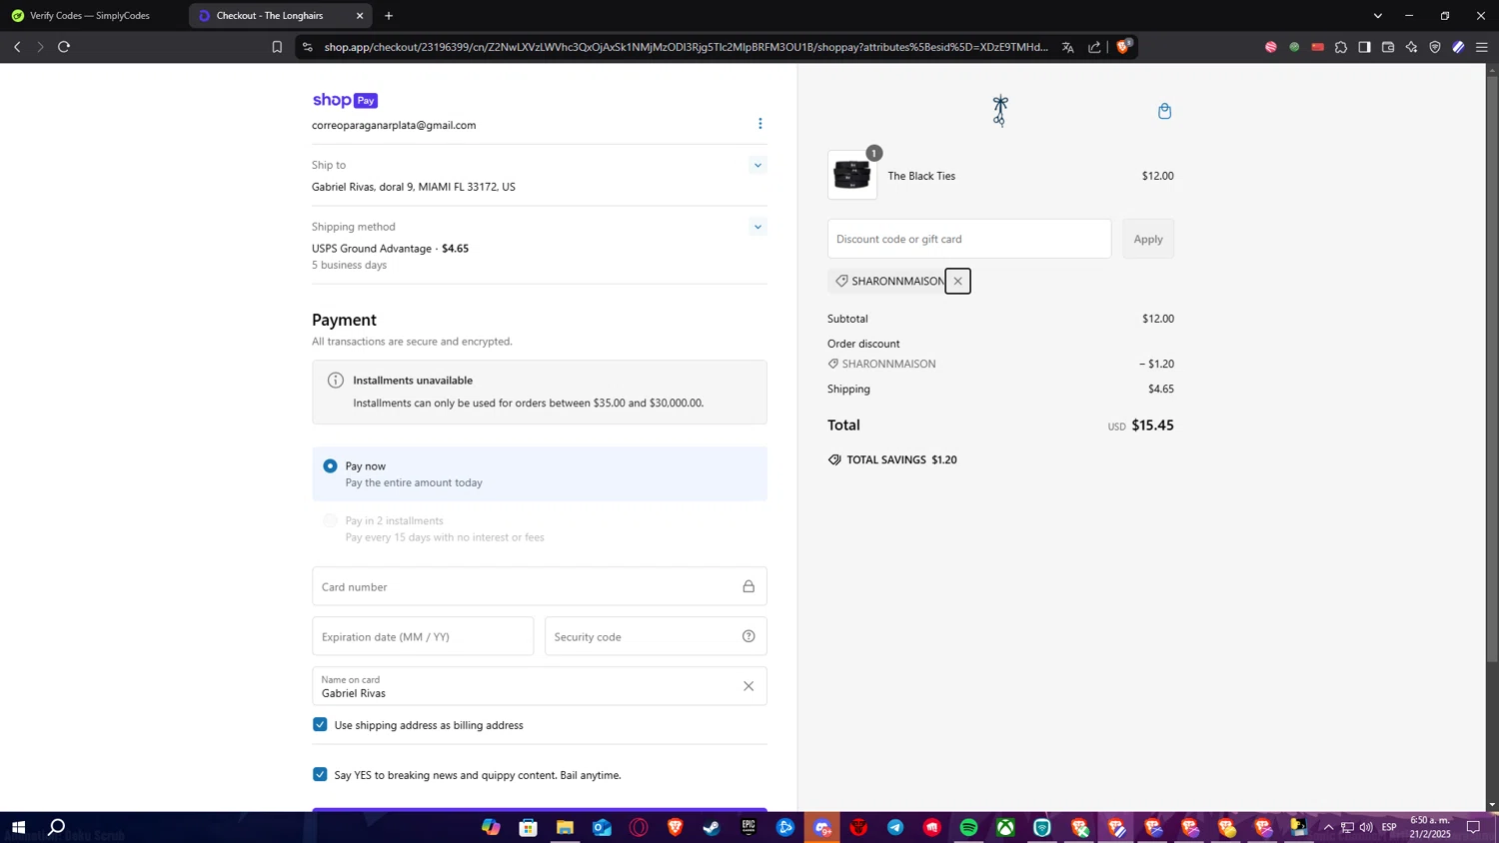Screen dimensions: 1499x843
Task: Open the notifications center icon
Action: (x=1473, y=827)
